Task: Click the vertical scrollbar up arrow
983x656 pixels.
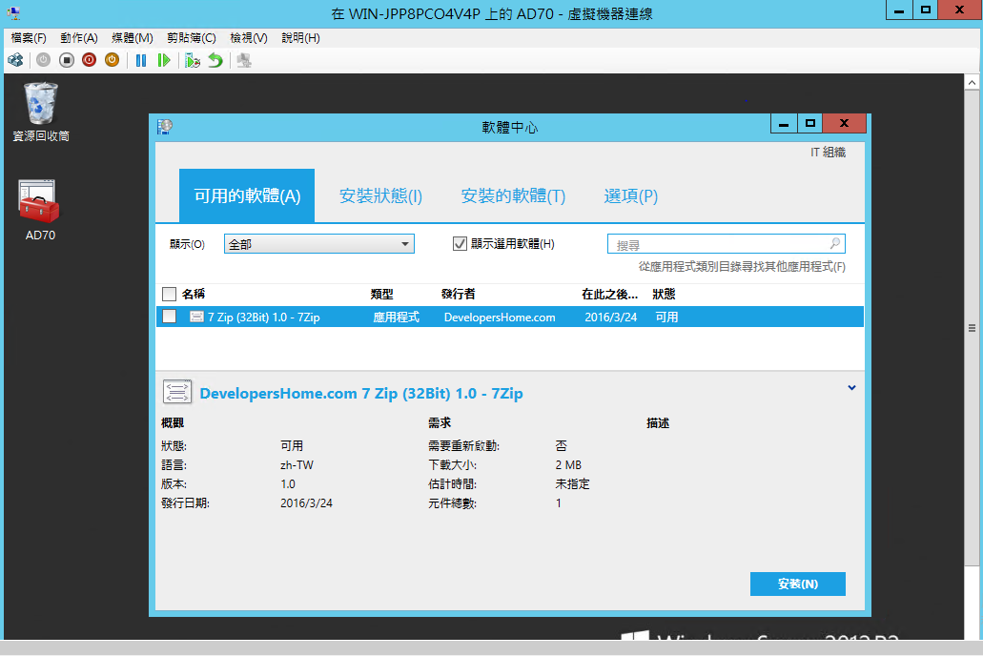Action: pyautogui.click(x=972, y=82)
